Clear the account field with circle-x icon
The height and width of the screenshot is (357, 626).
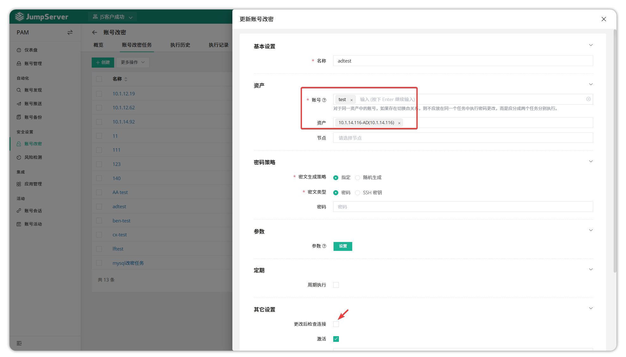click(x=588, y=99)
